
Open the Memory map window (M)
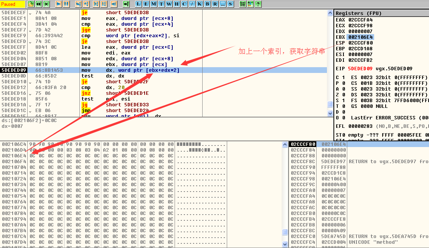pyautogui.click(x=153, y=4)
